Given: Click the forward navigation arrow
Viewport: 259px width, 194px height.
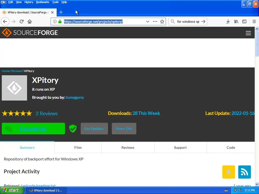Looking at the screenshot, I should pos(13,21).
